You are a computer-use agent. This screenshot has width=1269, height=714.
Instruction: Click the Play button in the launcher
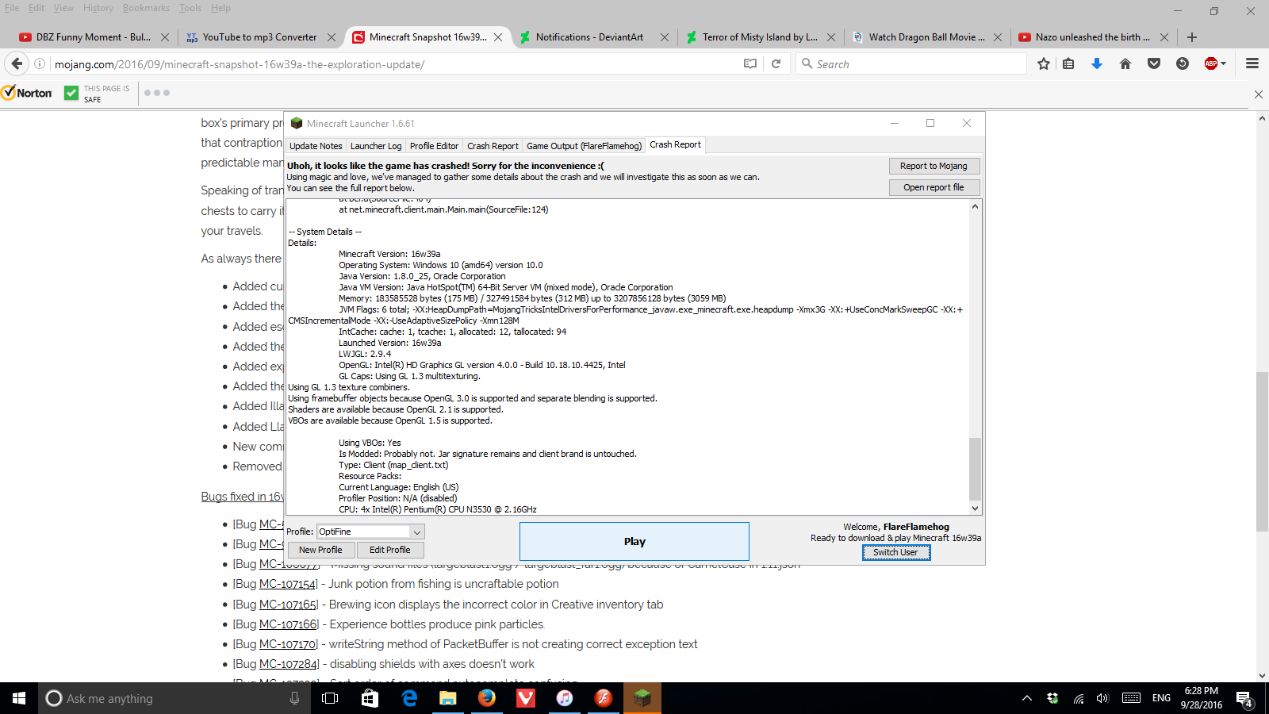[634, 542]
